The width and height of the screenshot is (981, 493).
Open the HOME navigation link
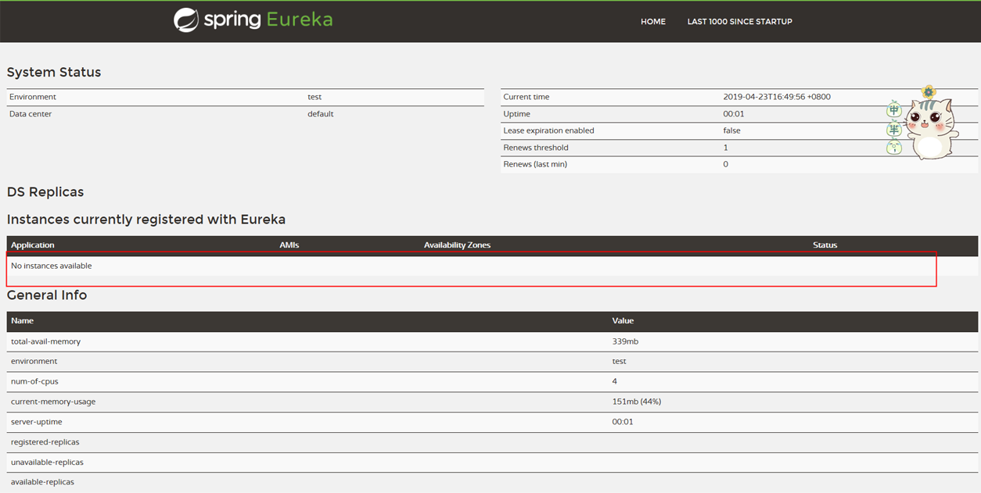pyautogui.click(x=653, y=22)
